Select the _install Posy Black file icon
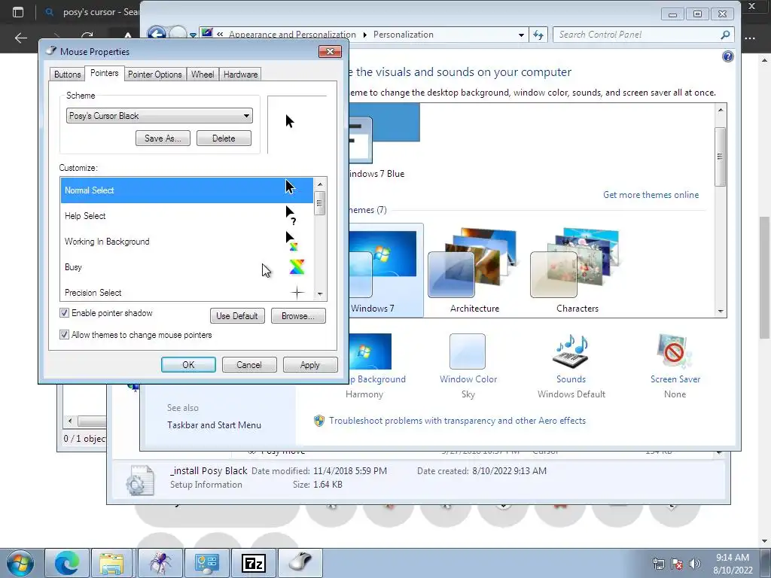771x578 pixels. 139,479
